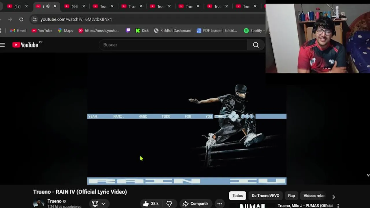Select the Videos relacionados filter chip
This screenshot has height=208, width=370.
(314, 196)
